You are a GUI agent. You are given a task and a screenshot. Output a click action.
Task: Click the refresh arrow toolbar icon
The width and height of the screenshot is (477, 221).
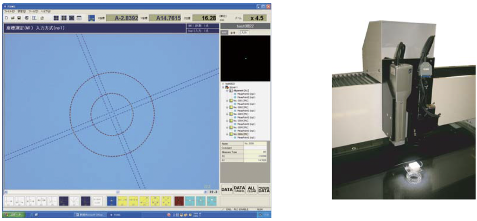click(42, 18)
